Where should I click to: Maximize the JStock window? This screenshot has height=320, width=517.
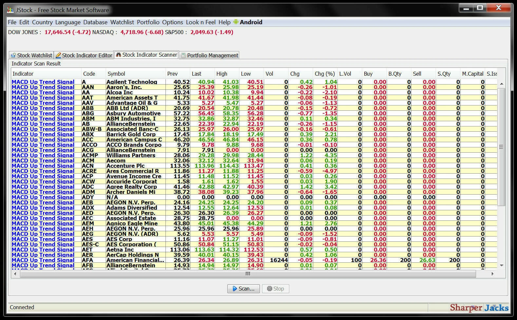(480, 8)
